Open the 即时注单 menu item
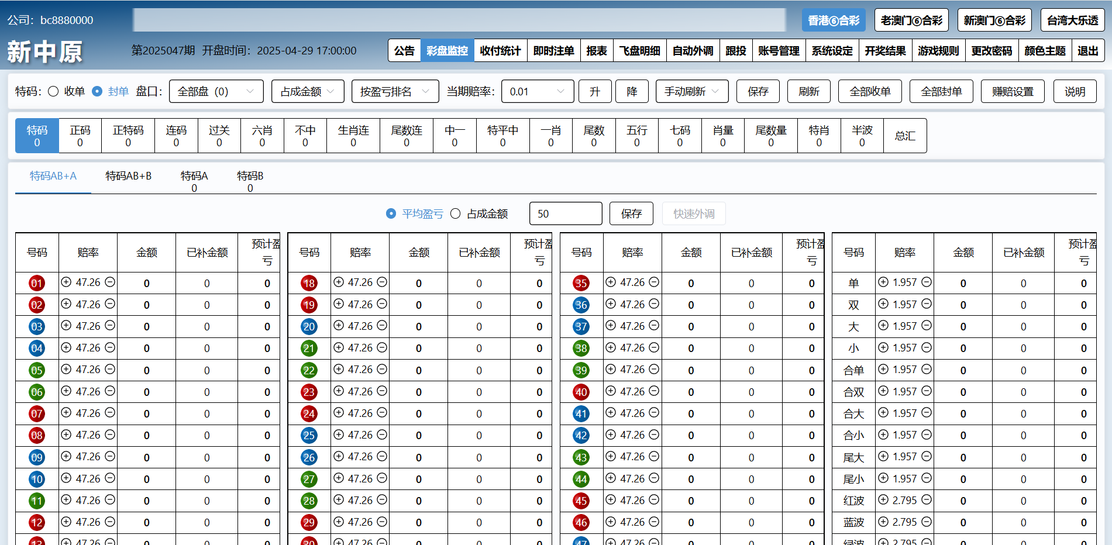The width and height of the screenshot is (1112, 545). click(553, 51)
